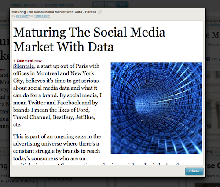Viewport: 220px width, 187px height.
Task: Visit the bdescary user profile link
Action: click(22, 16)
